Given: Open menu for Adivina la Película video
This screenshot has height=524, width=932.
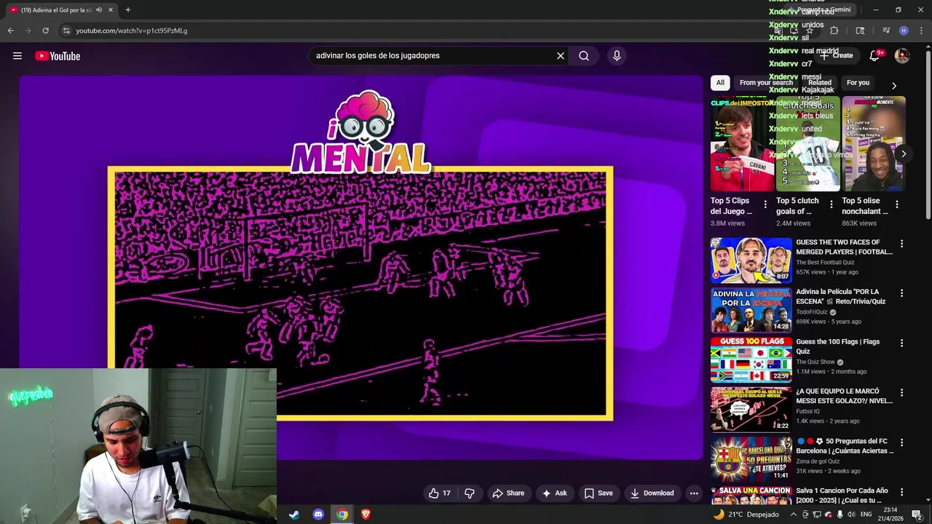Looking at the screenshot, I should [901, 293].
